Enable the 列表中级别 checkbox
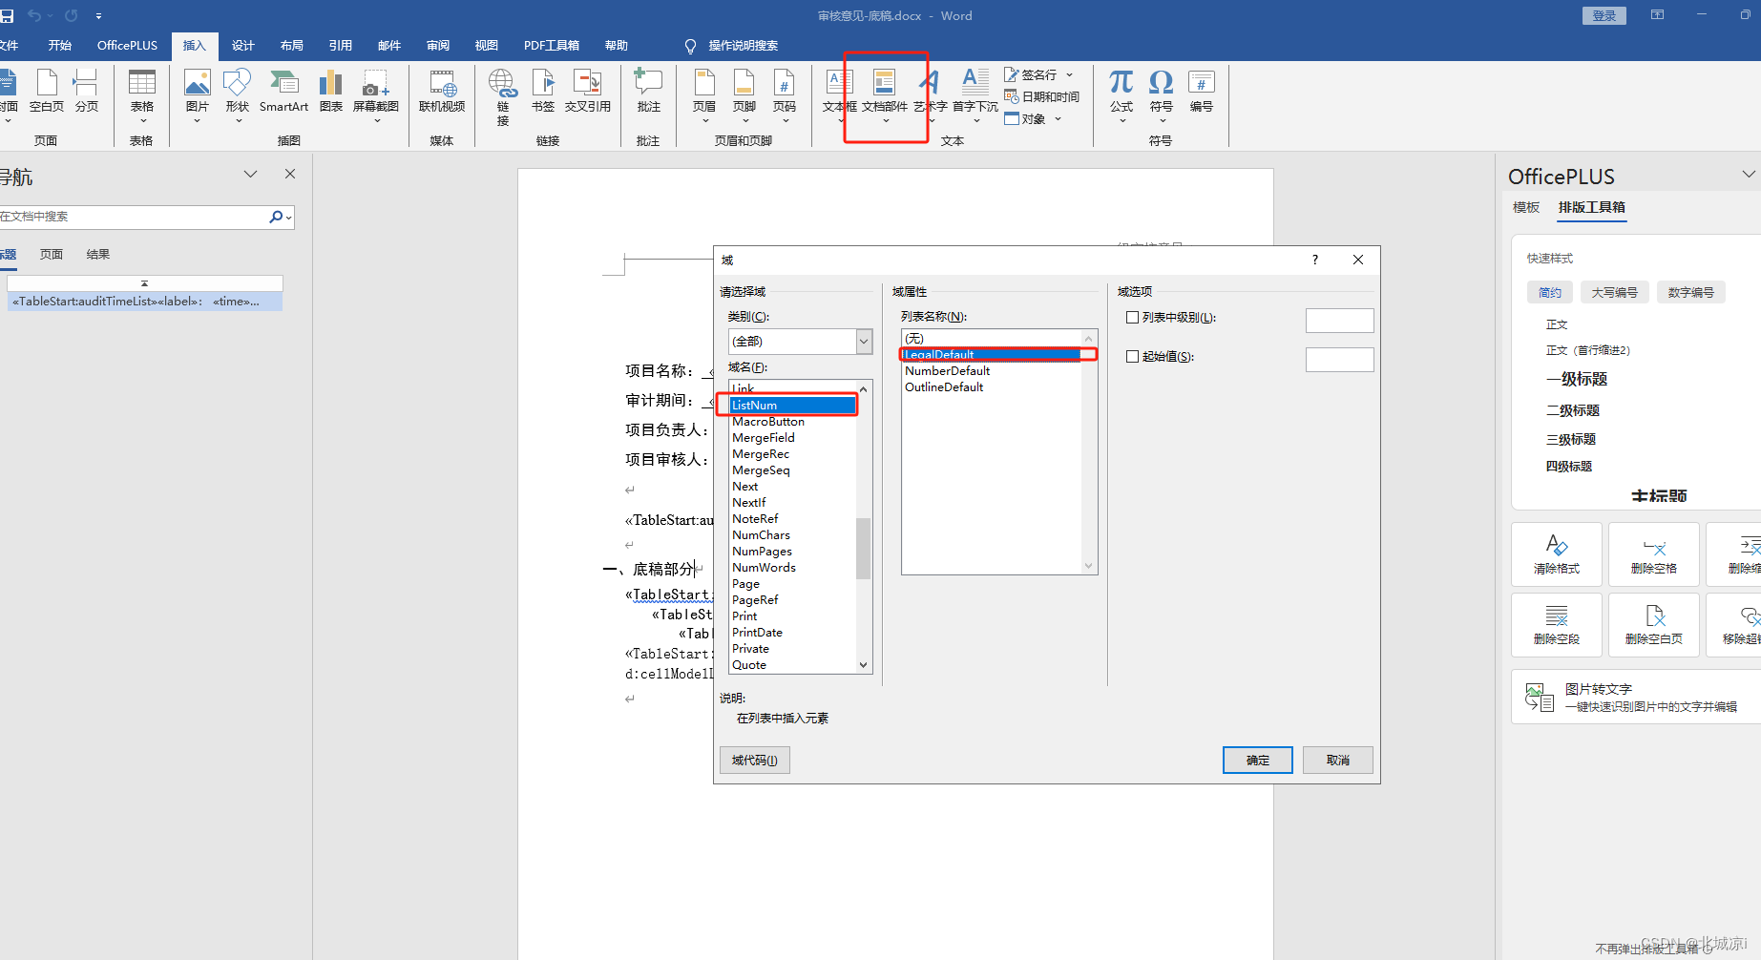 1133,317
